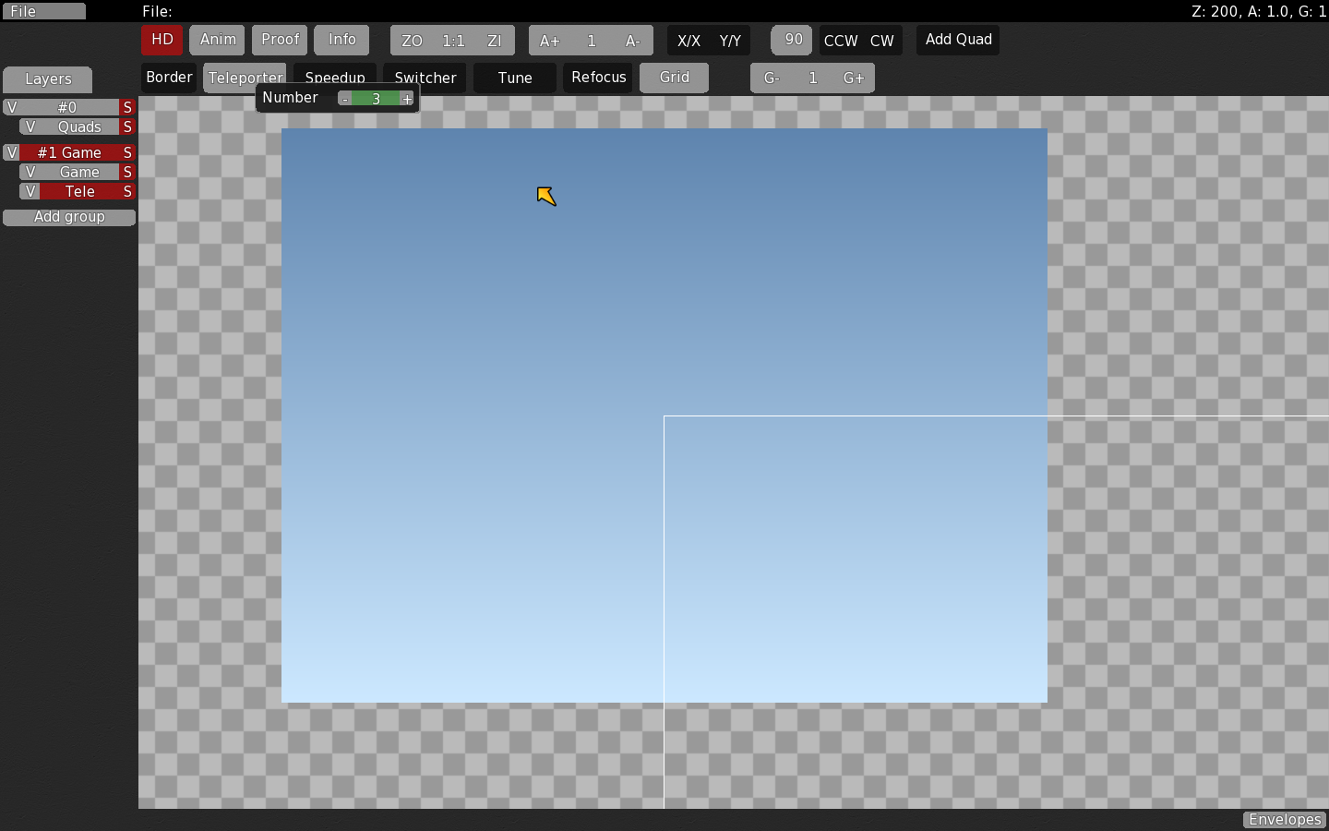Toggle visibility of the Tele layer
The height and width of the screenshot is (831, 1329).
tap(30, 191)
